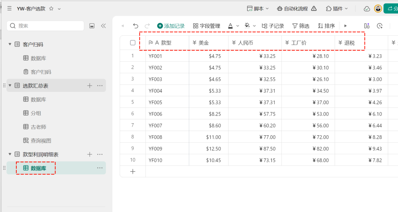Click 添加记录 to add a record
Viewport: 398px width, 212px height.
point(171,26)
